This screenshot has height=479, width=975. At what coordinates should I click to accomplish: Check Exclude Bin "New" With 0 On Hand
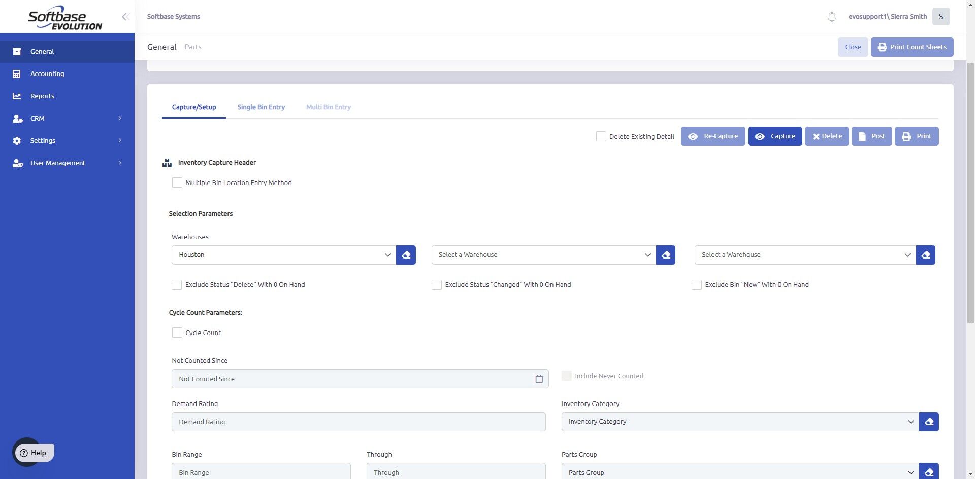pyautogui.click(x=697, y=285)
